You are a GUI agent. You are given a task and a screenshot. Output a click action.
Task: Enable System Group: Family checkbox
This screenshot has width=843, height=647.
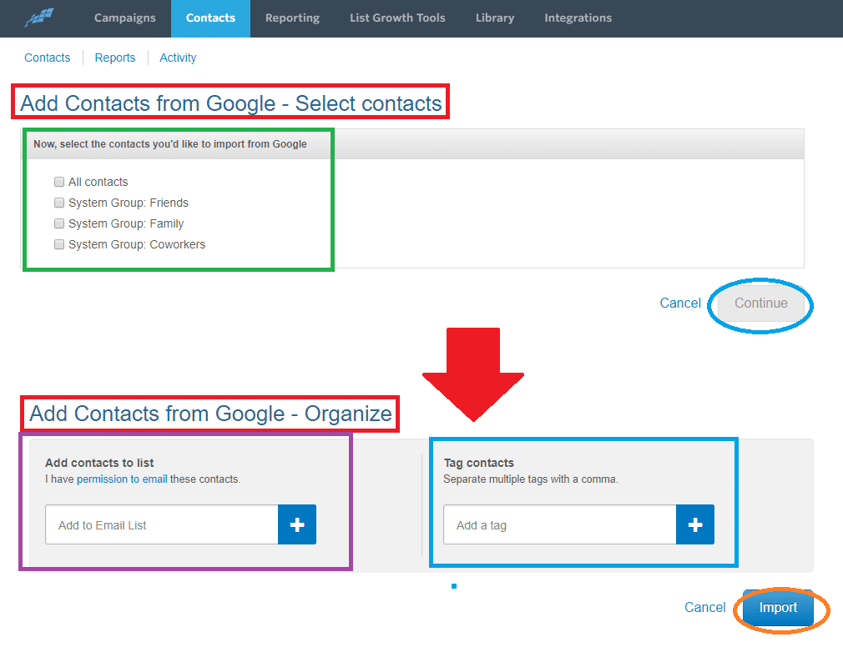click(59, 223)
